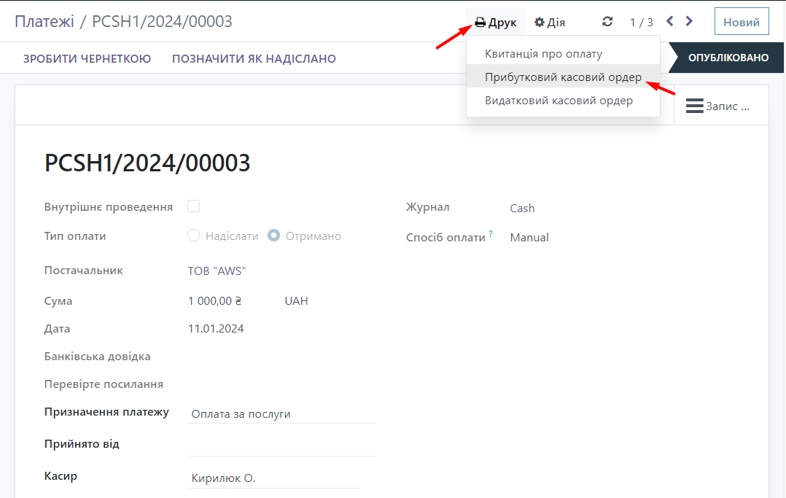Image resolution: width=786 pixels, height=498 pixels.
Task: Click Зробити чернеткою button
Action: point(87,58)
